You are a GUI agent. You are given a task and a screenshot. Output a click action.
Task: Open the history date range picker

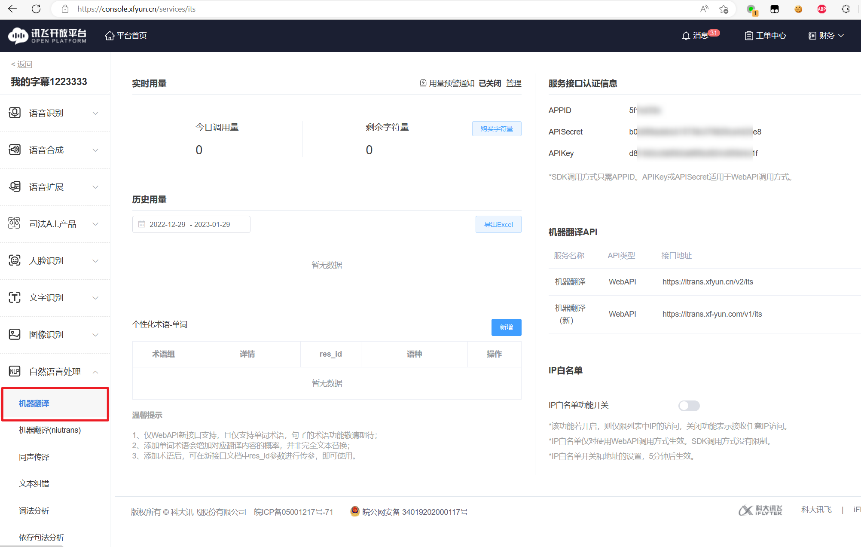tap(191, 224)
